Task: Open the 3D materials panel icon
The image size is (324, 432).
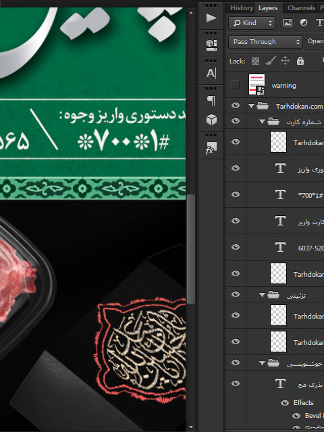Action: (211, 45)
